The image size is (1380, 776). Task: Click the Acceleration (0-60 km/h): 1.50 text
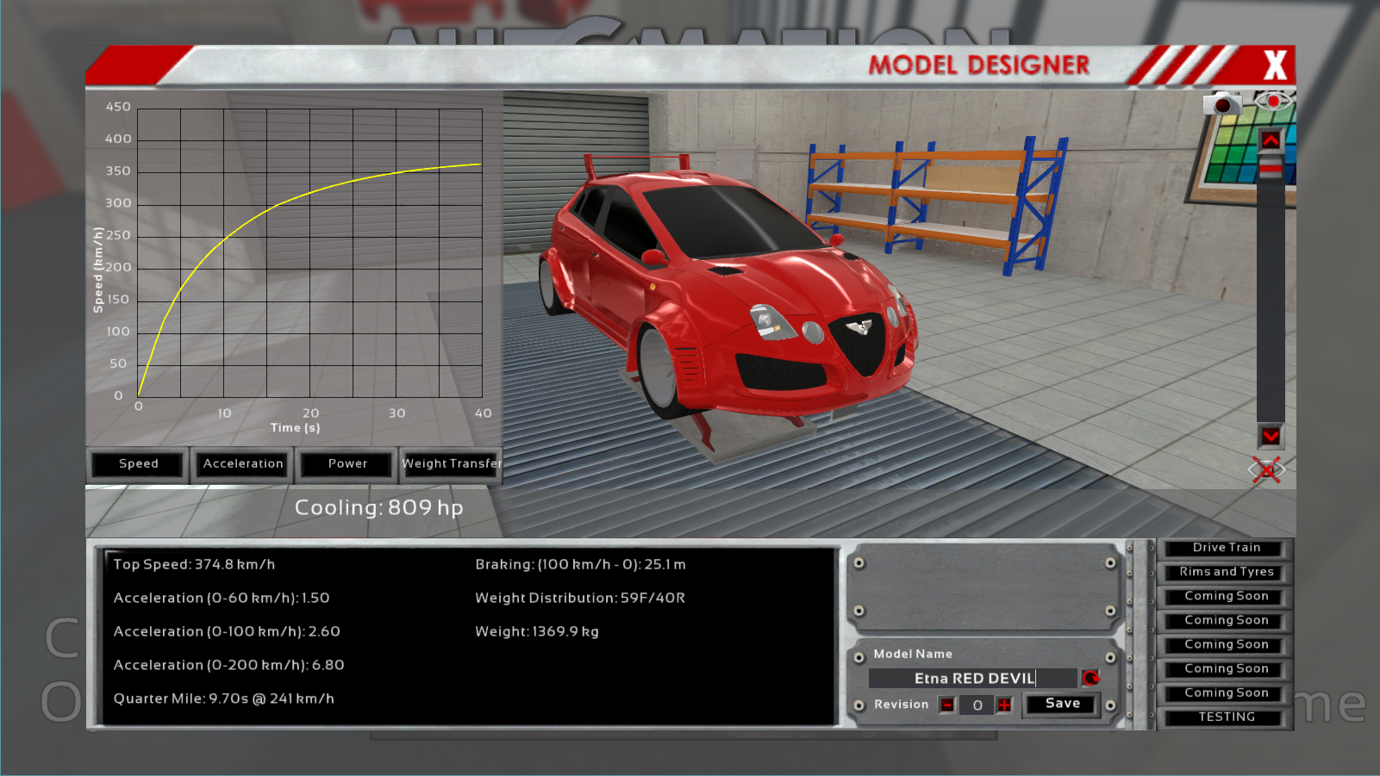point(222,599)
